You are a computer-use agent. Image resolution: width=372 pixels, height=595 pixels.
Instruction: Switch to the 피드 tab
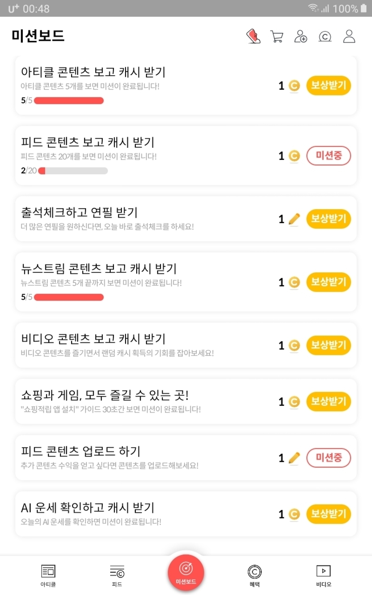pyautogui.click(x=117, y=575)
